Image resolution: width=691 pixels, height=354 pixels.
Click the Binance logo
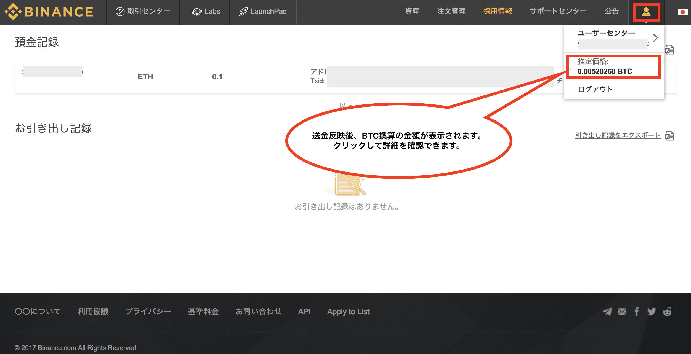(49, 12)
